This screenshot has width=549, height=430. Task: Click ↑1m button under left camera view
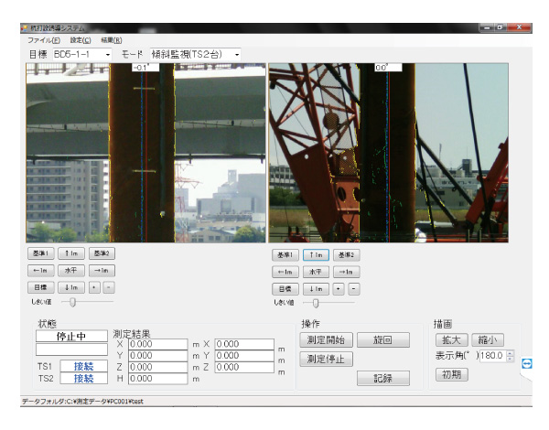click(71, 253)
